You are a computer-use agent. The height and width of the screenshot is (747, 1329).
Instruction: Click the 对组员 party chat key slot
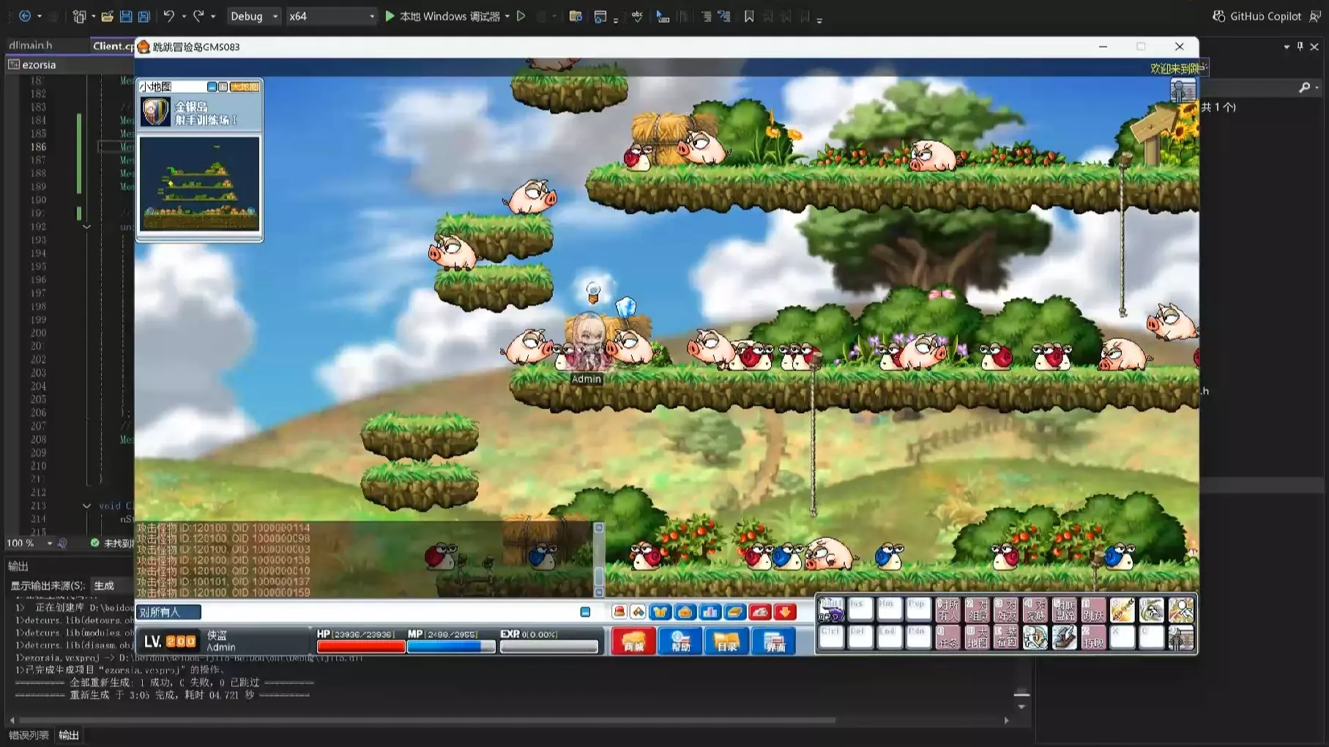click(977, 609)
